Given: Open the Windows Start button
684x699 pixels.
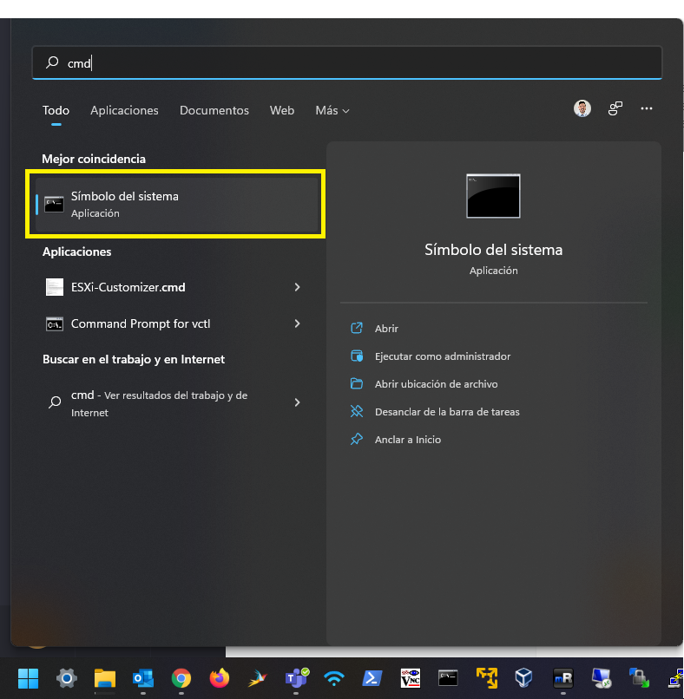Looking at the screenshot, I should [x=28, y=678].
